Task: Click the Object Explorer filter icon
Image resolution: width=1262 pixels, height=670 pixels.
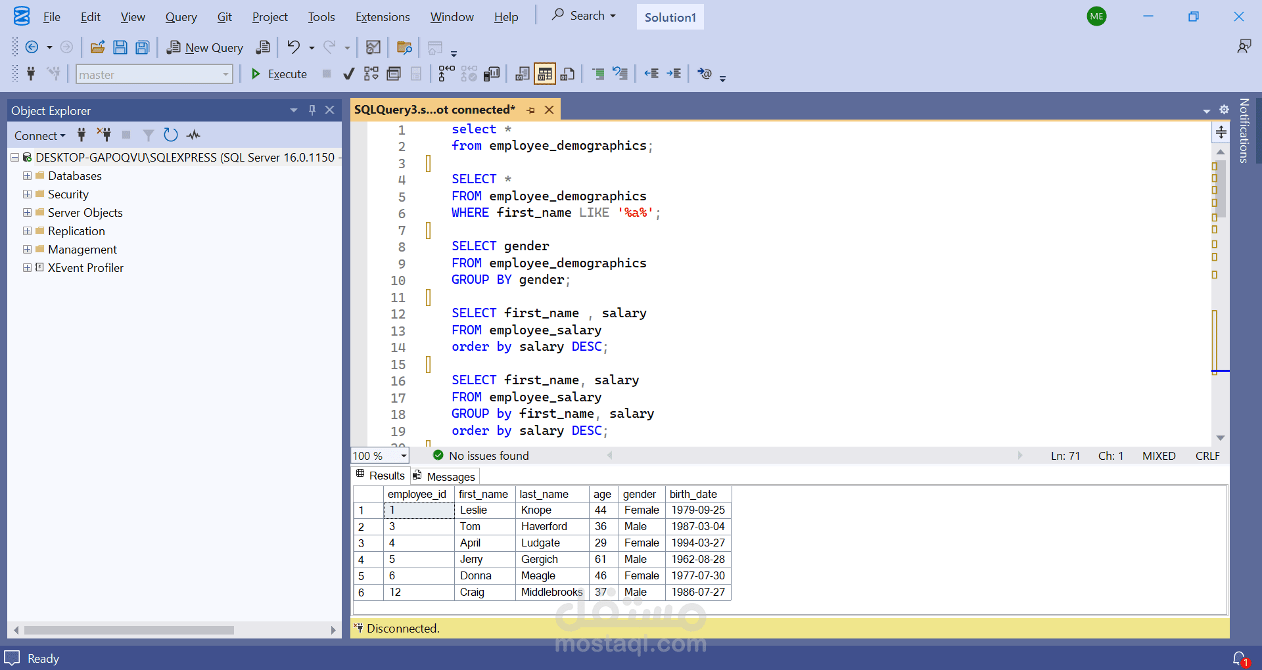Action: [149, 135]
